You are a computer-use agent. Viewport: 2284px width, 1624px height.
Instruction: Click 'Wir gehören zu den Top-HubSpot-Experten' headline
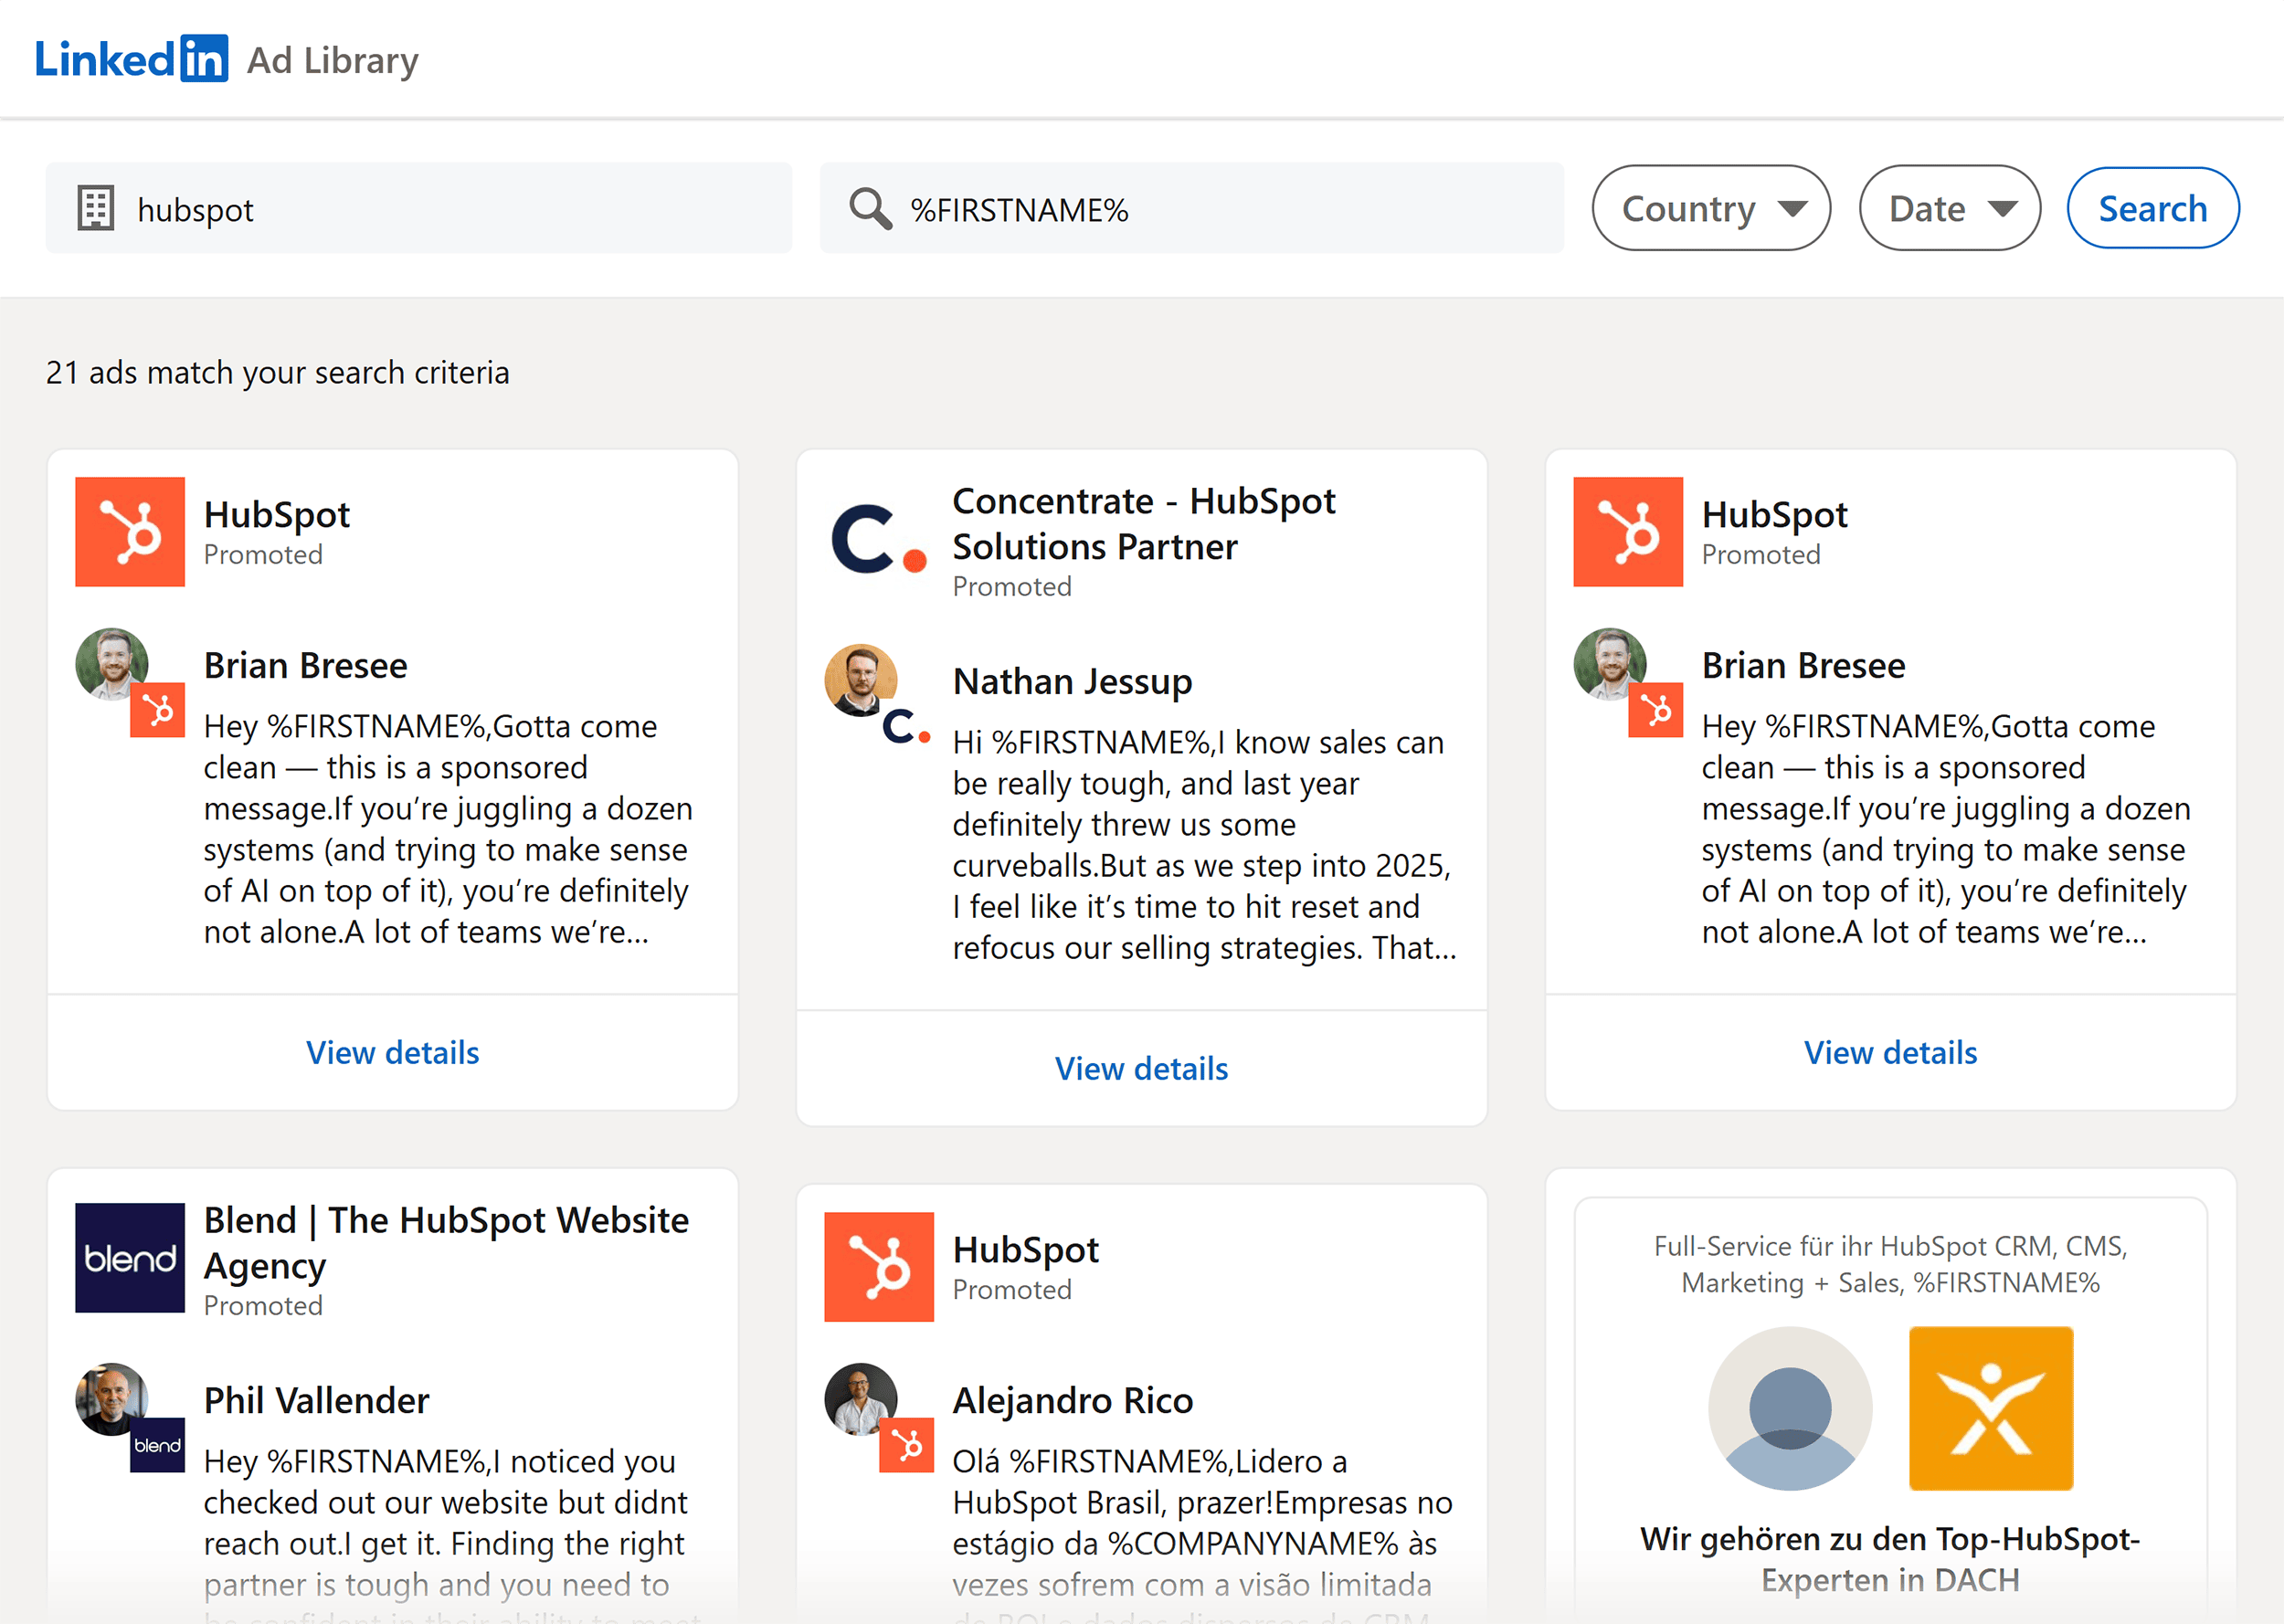[1891, 1560]
